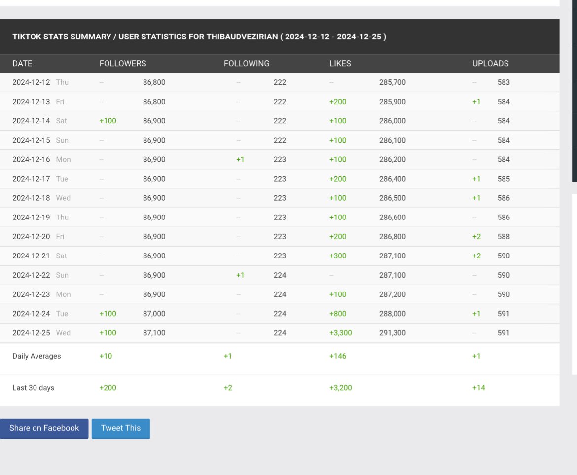This screenshot has height=475, width=577.
Task: Click the +300 likes change value
Action: point(338,256)
